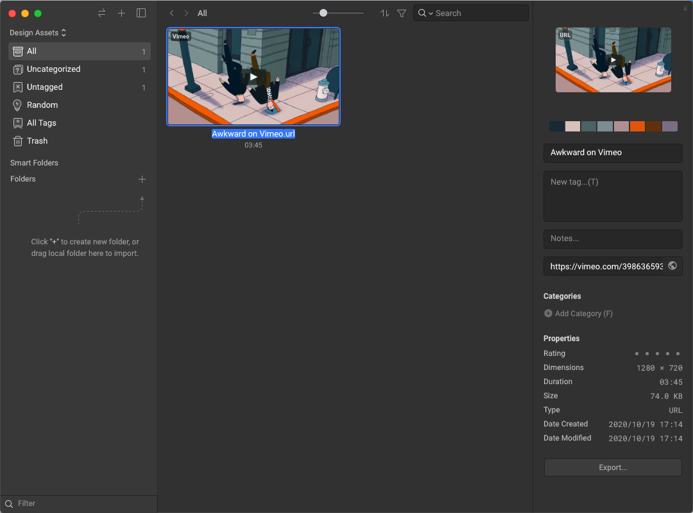Image resolution: width=693 pixels, height=513 pixels.
Task: Select the gray-blue color swatch
Action: pos(605,126)
